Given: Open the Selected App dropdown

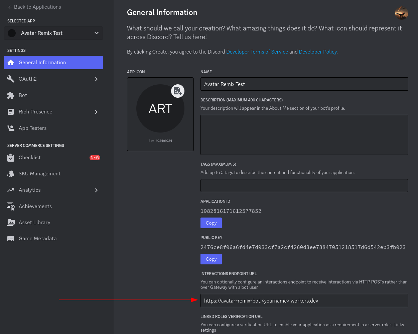Looking at the screenshot, I should (53, 33).
